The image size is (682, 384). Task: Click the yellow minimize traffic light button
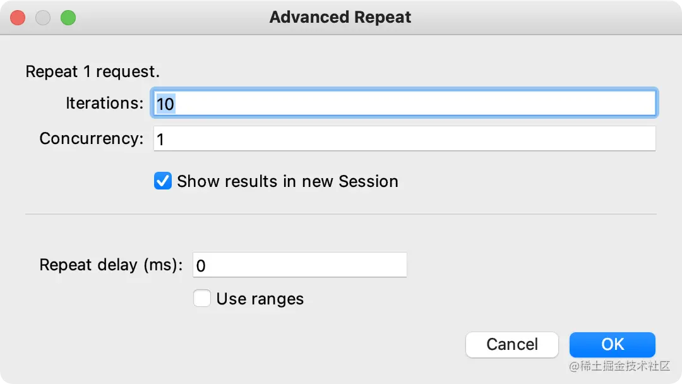[x=42, y=18]
